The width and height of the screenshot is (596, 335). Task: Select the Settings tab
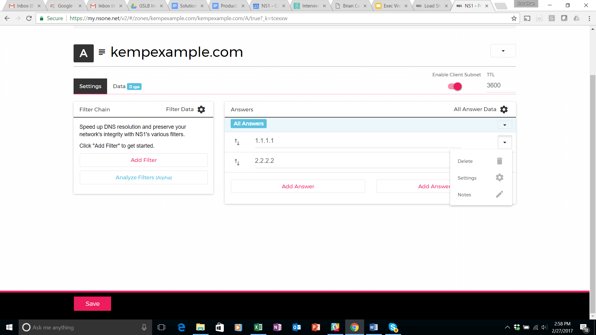pos(90,87)
